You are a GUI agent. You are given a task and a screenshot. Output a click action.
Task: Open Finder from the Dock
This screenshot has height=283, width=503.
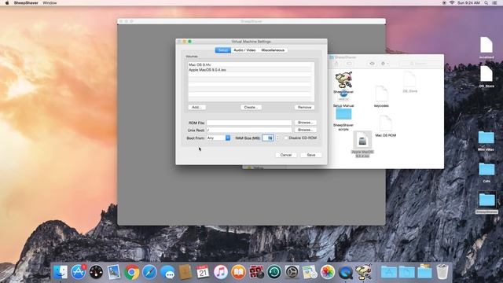click(x=61, y=272)
